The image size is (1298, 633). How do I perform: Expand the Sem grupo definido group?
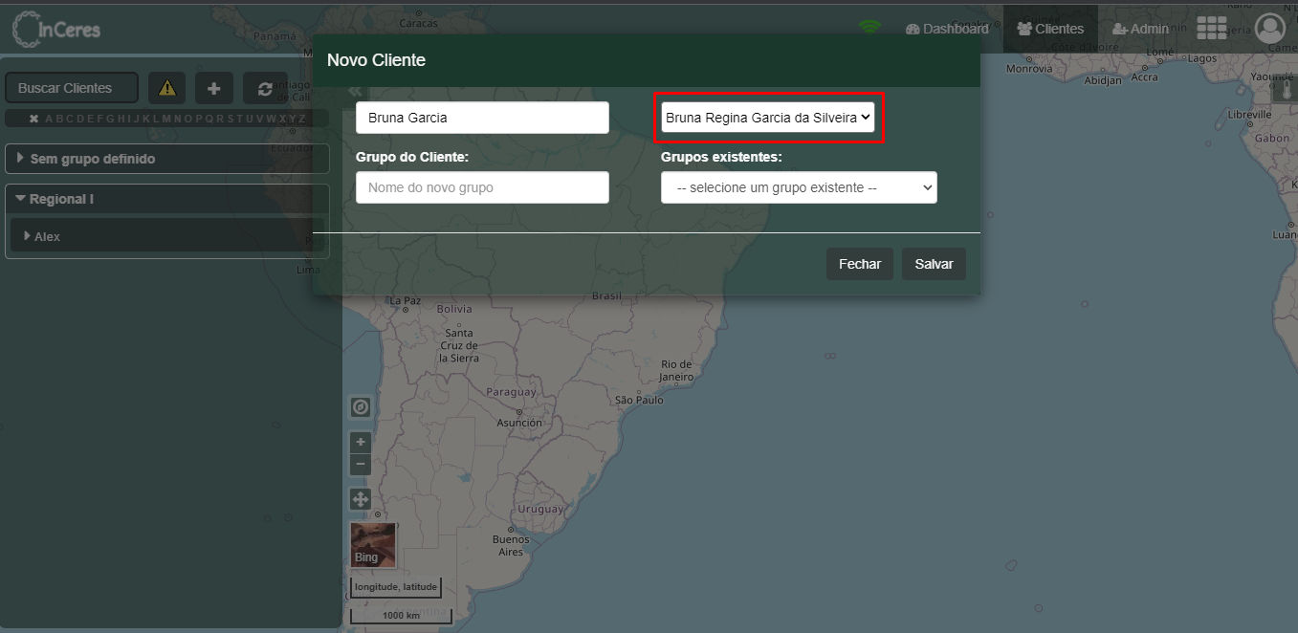pyautogui.click(x=167, y=159)
